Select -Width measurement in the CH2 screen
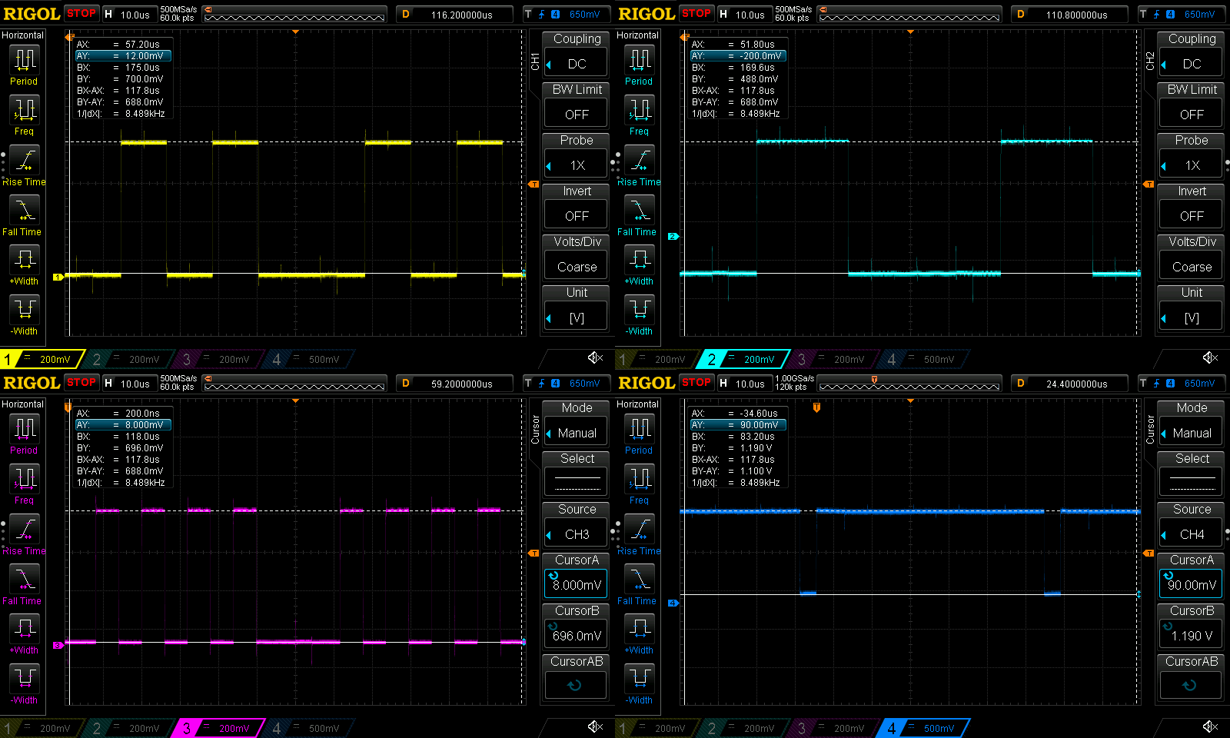This screenshot has height=738, width=1230. 639,316
